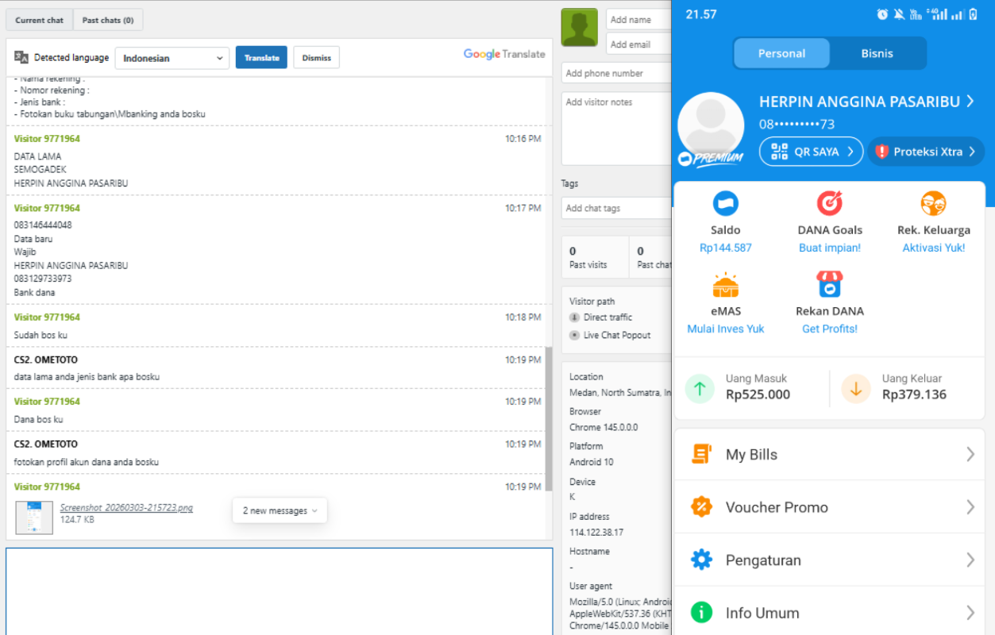Click the Pengaturan gear icon

701,560
